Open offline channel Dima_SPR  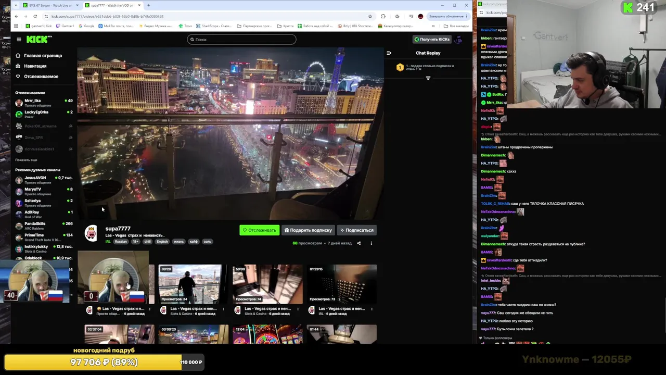[44, 137]
